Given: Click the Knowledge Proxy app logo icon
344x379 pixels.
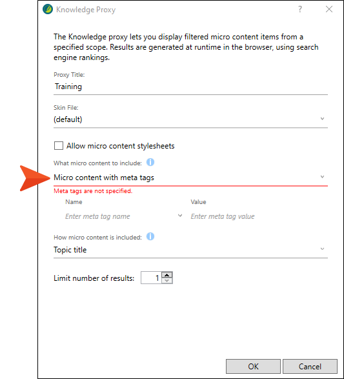Looking at the screenshot, I should click(x=48, y=10).
